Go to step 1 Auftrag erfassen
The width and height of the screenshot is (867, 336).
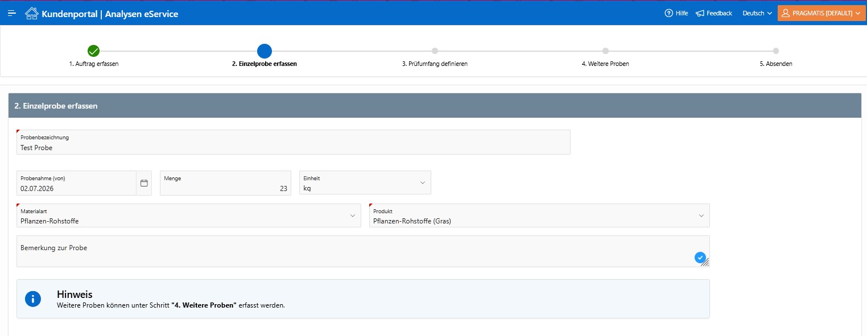pyautogui.click(x=94, y=64)
